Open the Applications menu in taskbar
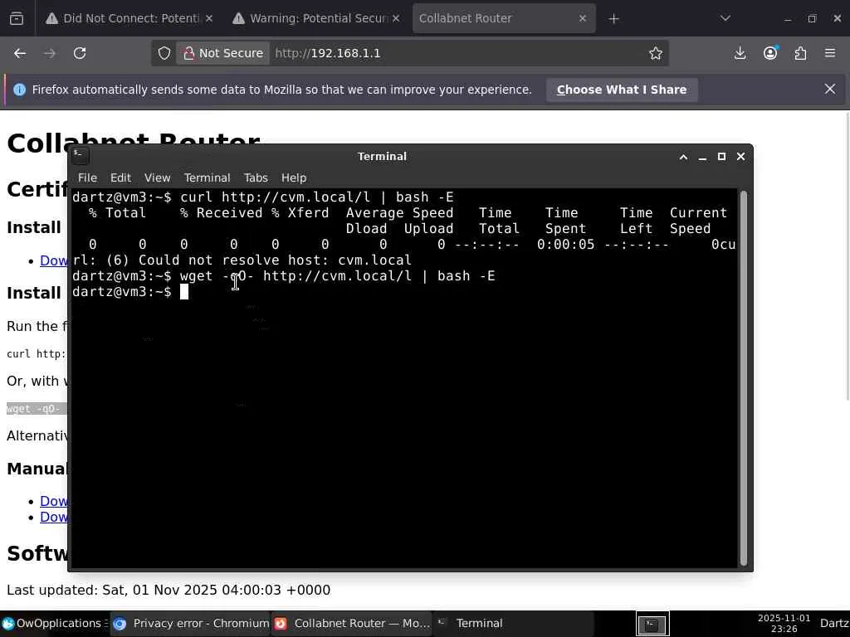 pos(54,624)
